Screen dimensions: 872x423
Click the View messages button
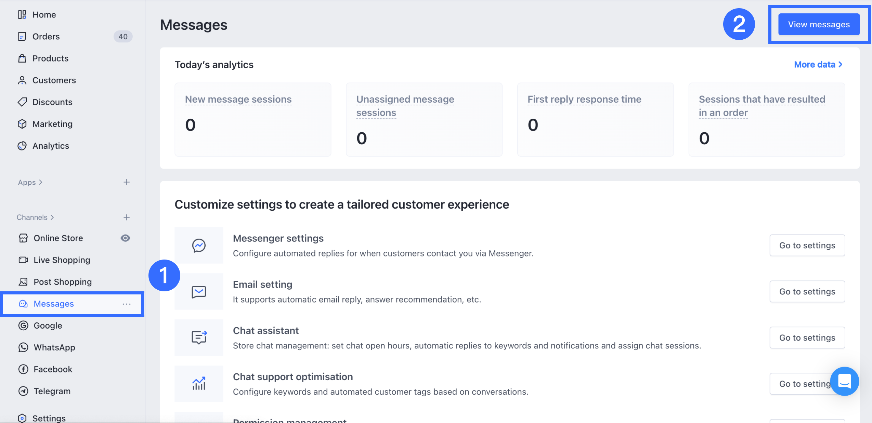pos(819,25)
